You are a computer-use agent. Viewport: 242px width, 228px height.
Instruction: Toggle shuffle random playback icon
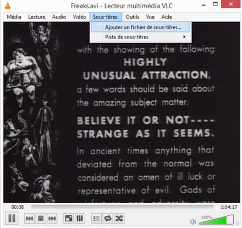(x=119, y=218)
